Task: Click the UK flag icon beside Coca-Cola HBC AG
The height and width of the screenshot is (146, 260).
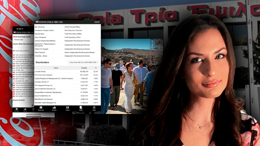Action: pyautogui.click(x=37, y=22)
